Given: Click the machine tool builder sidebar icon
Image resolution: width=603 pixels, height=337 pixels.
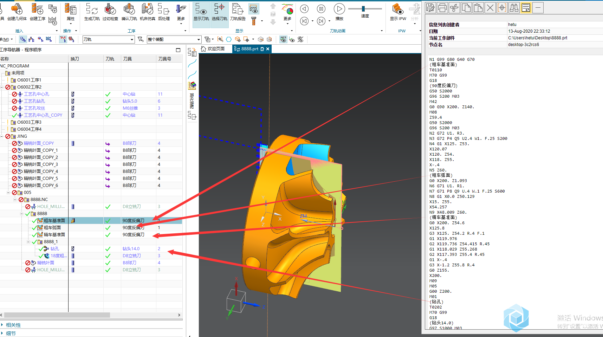Looking at the screenshot, I should (192, 85).
